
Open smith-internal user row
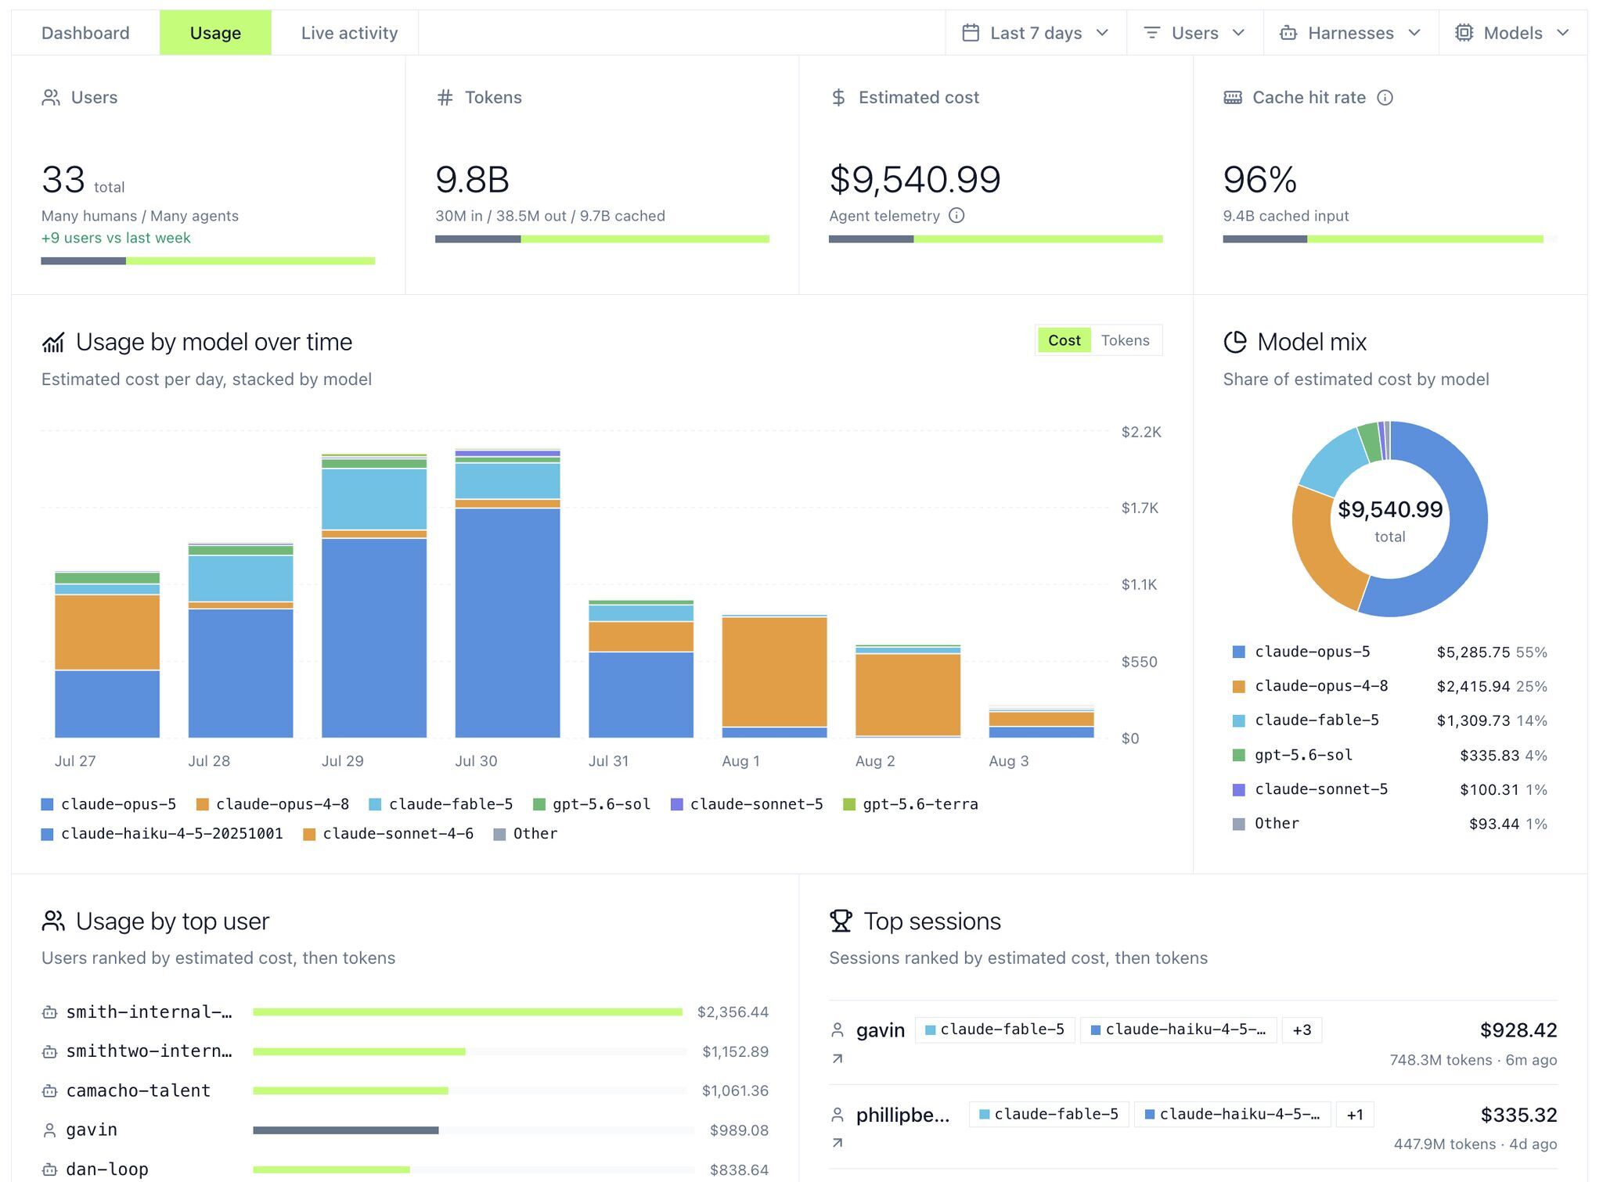click(x=405, y=1012)
